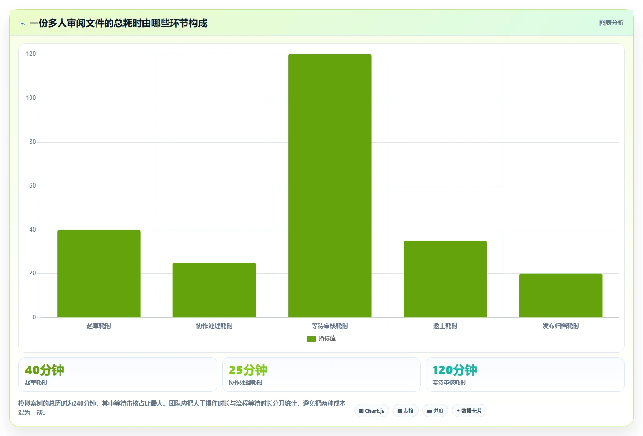Click the summary paragraph about 240分钟

tap(182, 408)
